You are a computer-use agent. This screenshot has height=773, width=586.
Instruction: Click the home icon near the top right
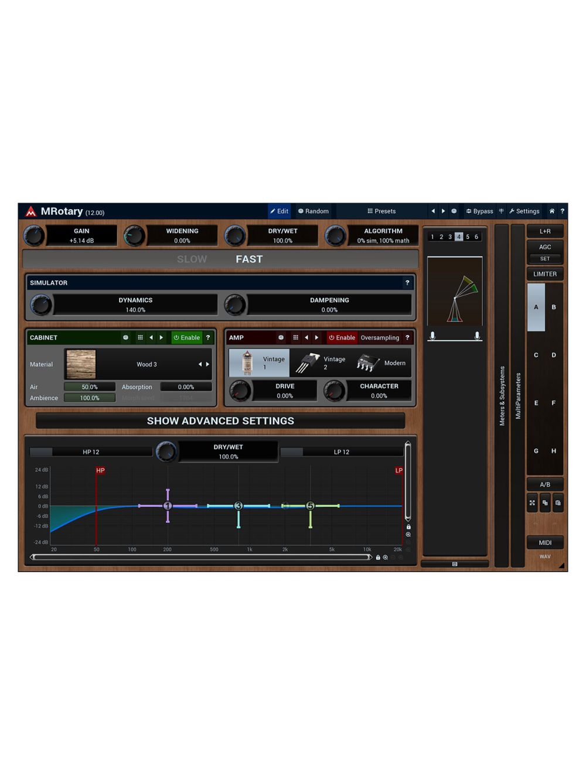pyautogui.click(x=551, y=211)
